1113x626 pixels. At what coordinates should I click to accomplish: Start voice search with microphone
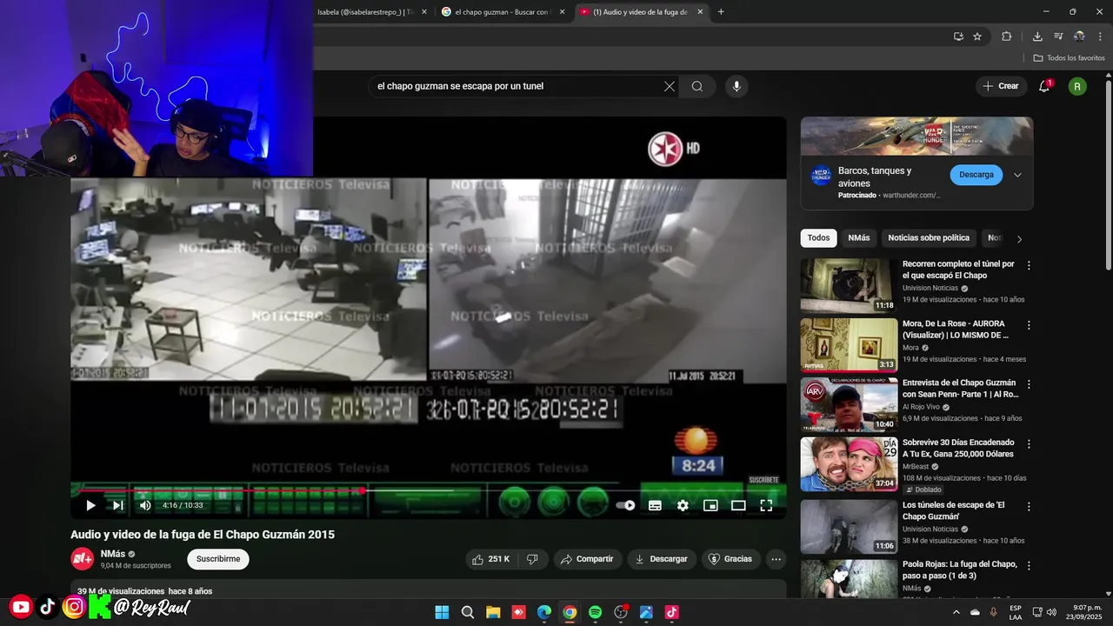click(x=736, y=86)
